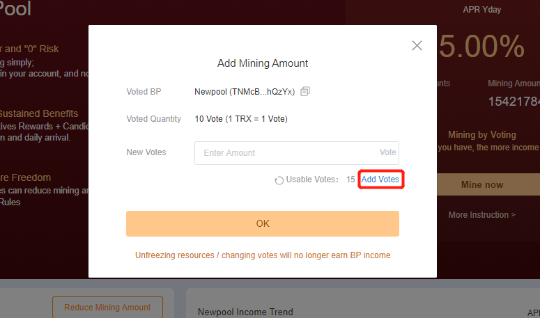Viewport: 540px width, 318px height.
Task: Copy the Newpool BP address
Action: coord(305,91)
